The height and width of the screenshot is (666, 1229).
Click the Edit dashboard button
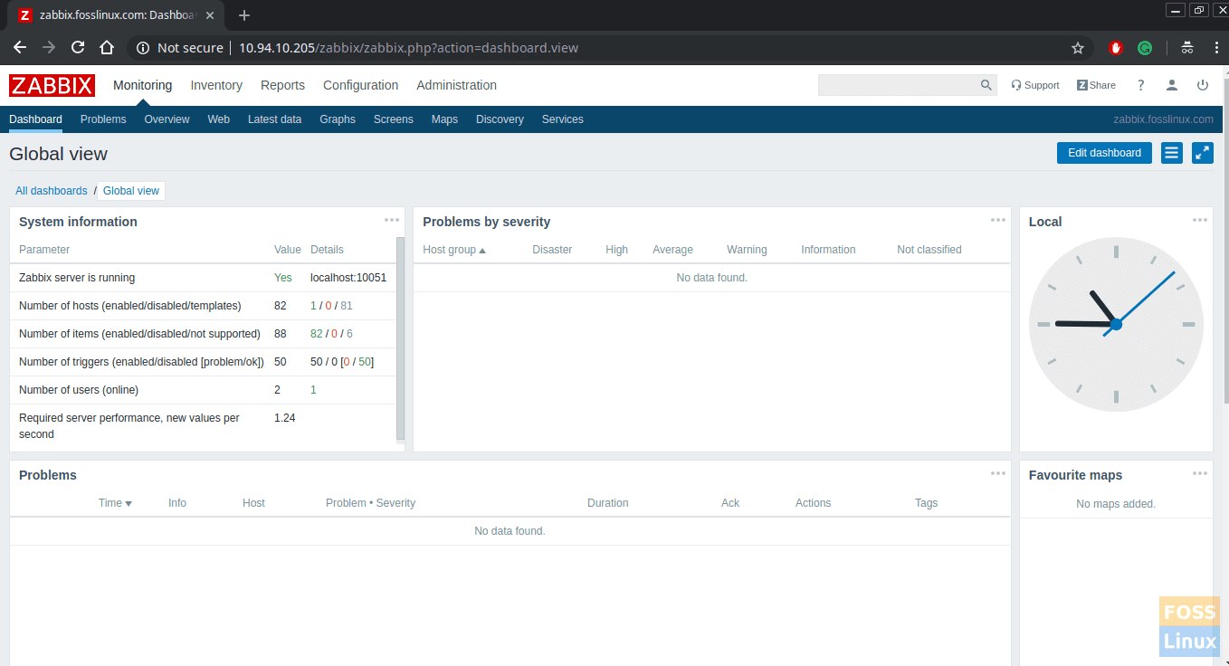coord(1104,153)
